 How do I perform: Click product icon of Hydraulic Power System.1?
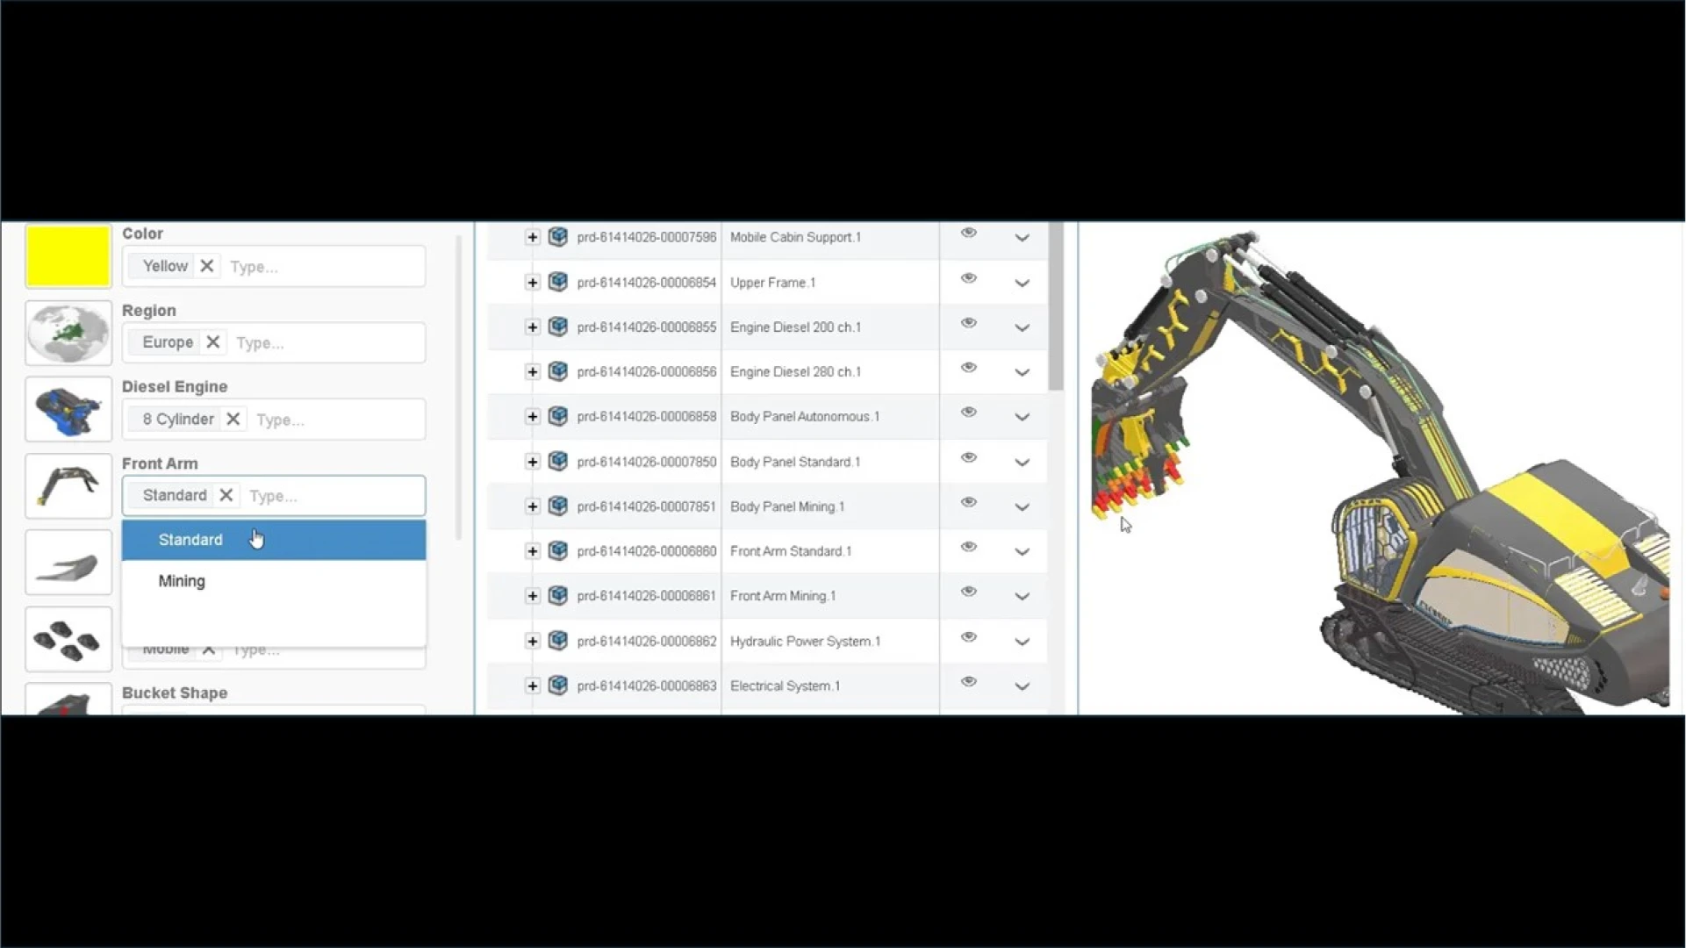click(558, 641)
